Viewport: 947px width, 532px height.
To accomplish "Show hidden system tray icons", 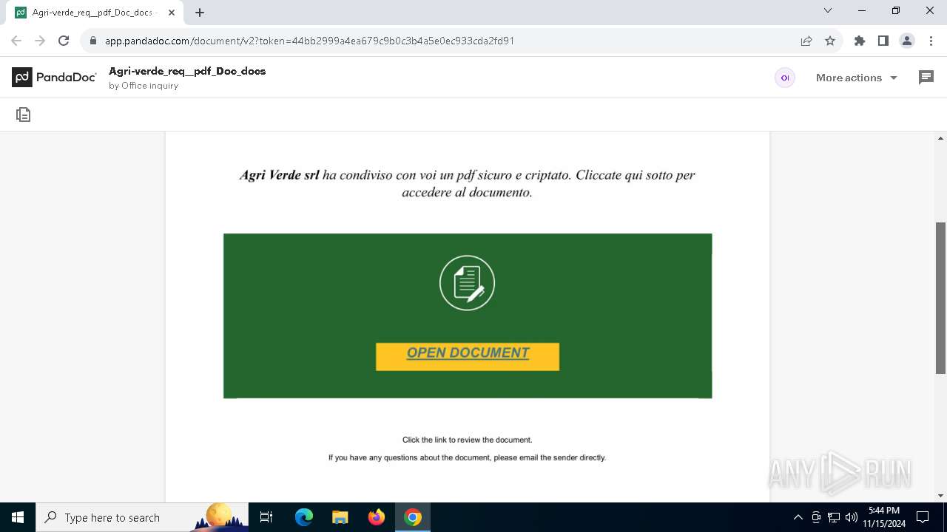I will tap(798, 517).
